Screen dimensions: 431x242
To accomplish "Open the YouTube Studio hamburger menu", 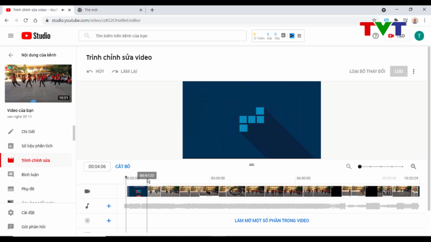I will pos(11,36).
